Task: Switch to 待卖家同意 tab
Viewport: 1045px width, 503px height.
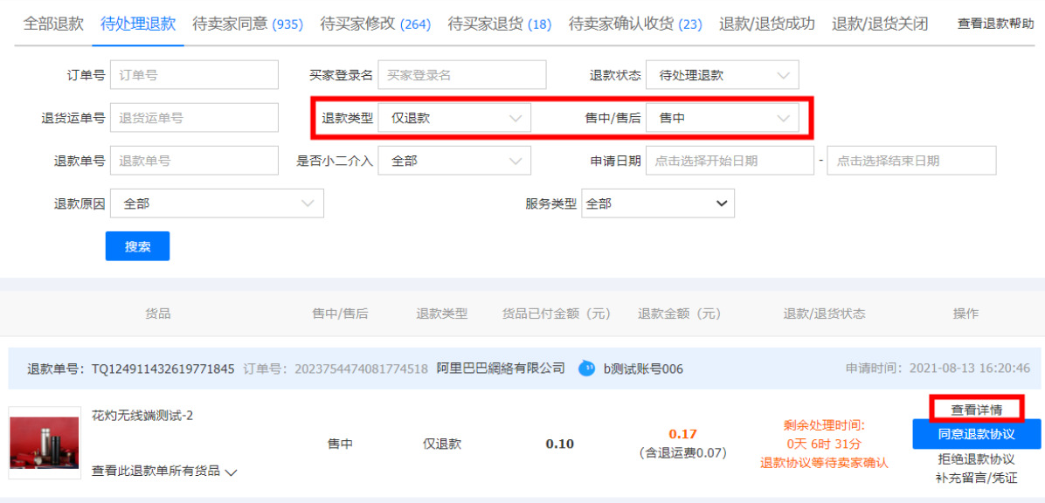Action: [x=247, y=24]
